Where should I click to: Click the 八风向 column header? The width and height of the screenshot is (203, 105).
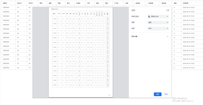click(78, 3)
